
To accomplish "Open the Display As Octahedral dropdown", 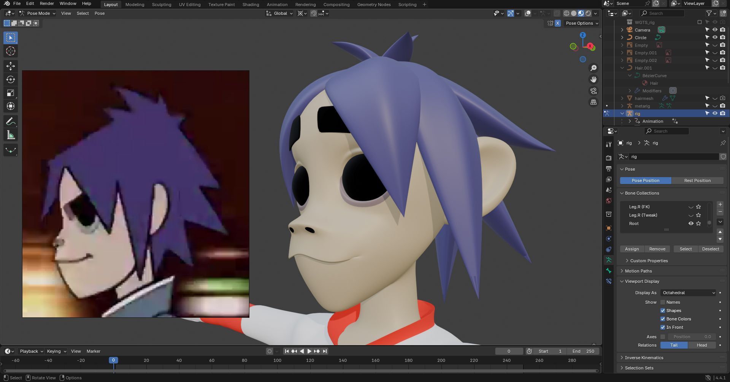I will coord(688,293).
